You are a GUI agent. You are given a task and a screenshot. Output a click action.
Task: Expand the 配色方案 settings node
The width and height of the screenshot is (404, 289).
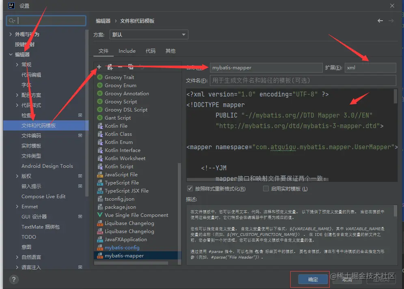[x=17, y=95]
